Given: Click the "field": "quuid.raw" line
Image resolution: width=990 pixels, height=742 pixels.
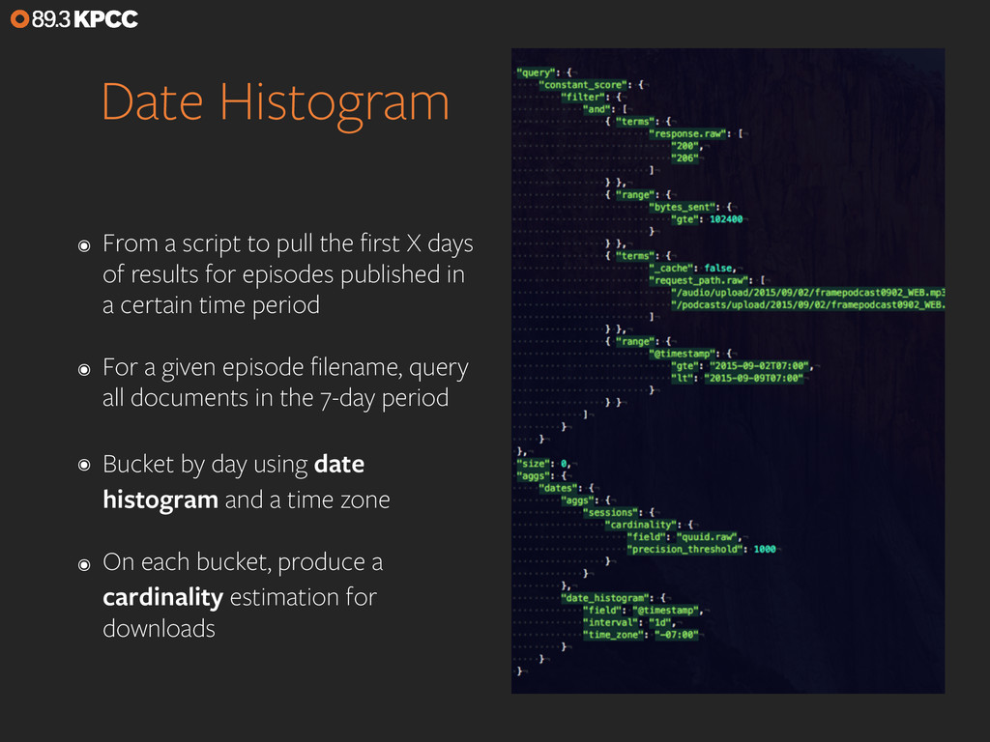Looking at the screenshot, I should point(684,537).
